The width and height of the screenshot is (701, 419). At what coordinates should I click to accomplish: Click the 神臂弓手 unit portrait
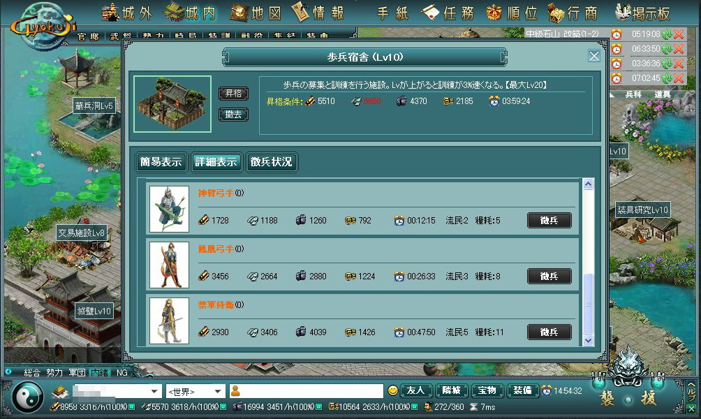pos(169,209)
